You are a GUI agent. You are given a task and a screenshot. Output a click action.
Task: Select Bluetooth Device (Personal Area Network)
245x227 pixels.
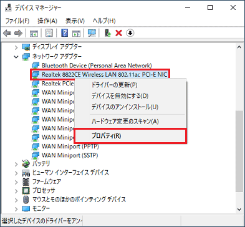pos(97,65)
